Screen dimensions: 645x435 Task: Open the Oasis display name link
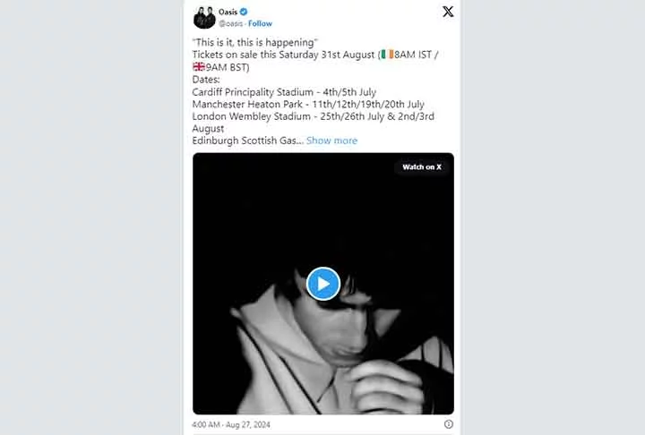pos(228,12)
